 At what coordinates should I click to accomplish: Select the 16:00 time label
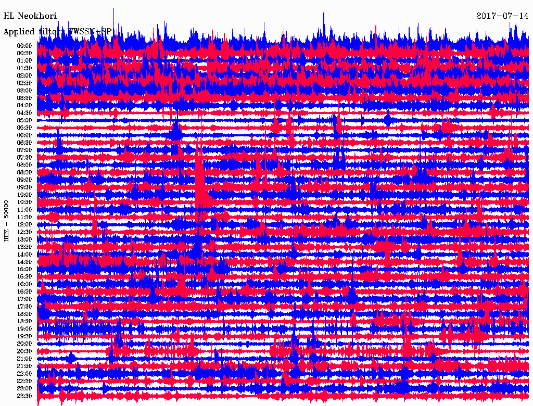[x=24, y=284]
